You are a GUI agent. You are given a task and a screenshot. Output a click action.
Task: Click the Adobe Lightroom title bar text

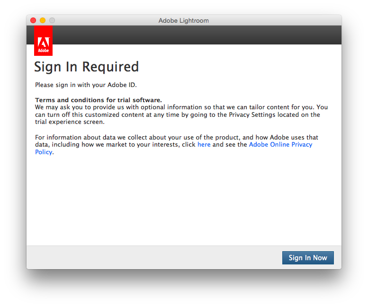tap(183, 20)
